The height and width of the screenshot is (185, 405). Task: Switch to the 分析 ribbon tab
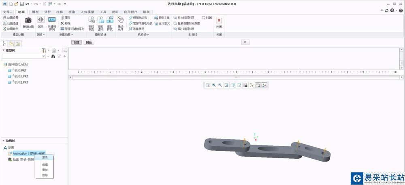(47, 12)
